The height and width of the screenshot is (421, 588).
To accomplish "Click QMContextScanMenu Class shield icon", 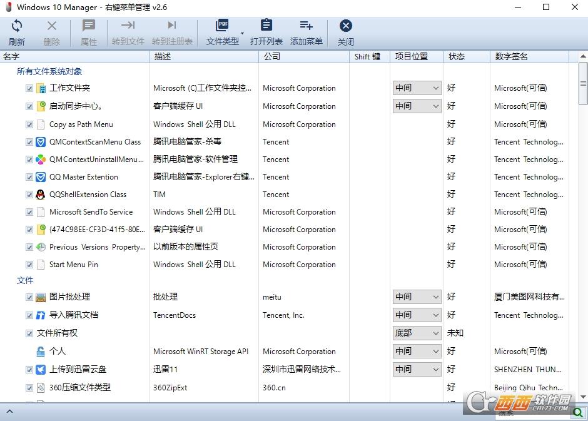I will click(41, 142).
